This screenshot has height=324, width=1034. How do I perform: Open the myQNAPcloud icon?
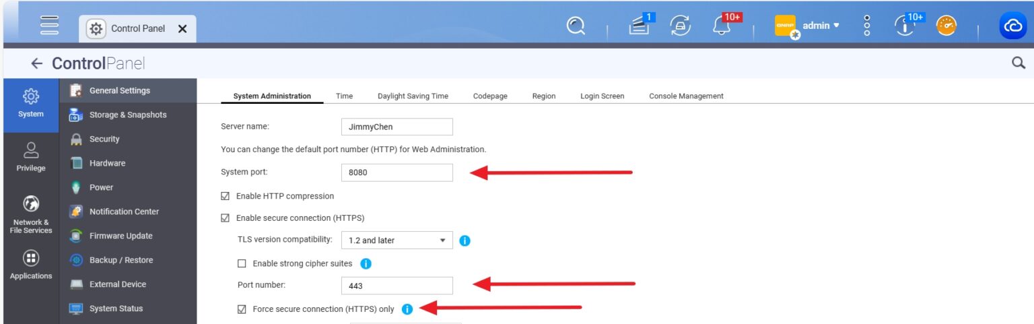(x=1012, y=26)
